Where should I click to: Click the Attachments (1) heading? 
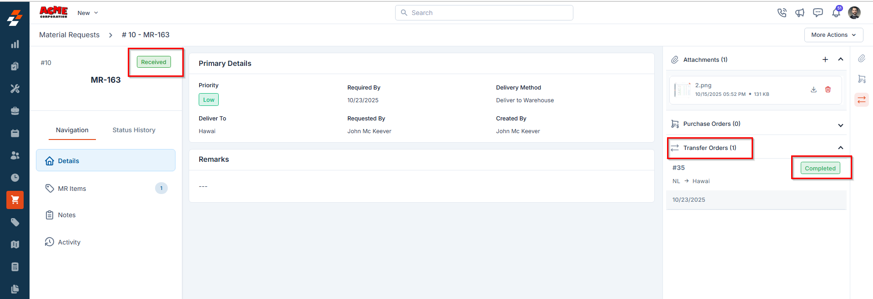click(x=705, y=60)
